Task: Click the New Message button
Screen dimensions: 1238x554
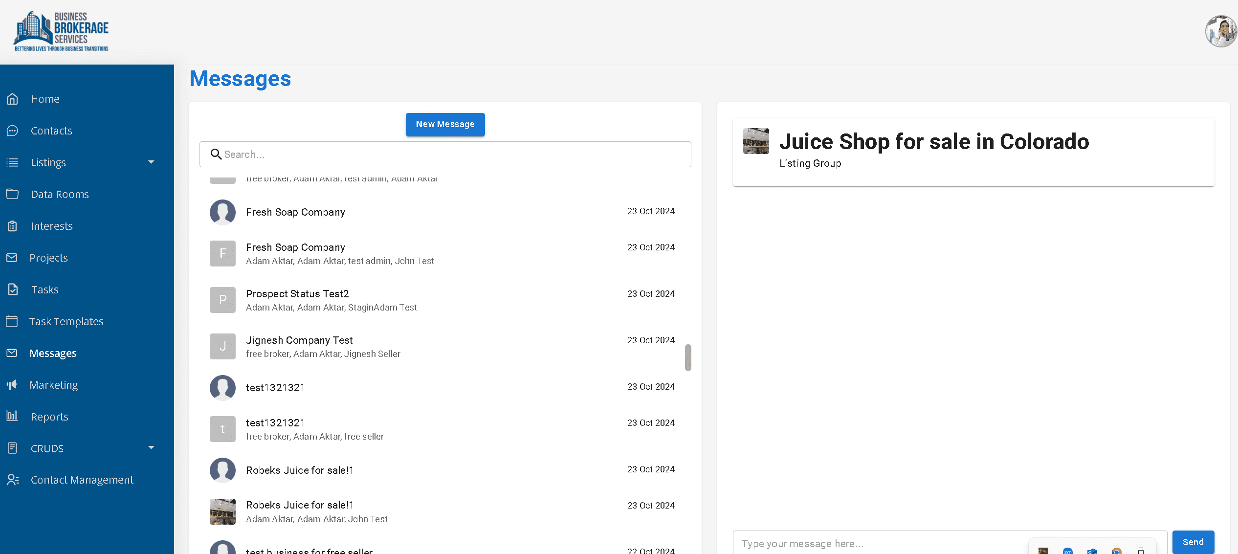Action: pyautogui.click(x=445, y=124)
